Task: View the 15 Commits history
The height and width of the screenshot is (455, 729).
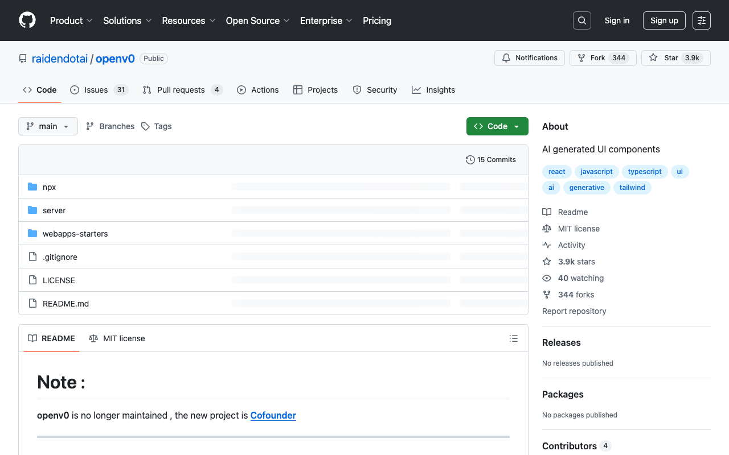Action: [x=491, y=160]
